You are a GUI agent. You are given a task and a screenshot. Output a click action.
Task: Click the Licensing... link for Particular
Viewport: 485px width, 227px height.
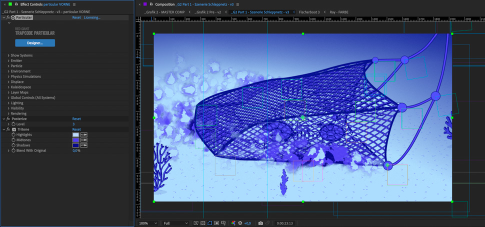[x=92, y=17]
